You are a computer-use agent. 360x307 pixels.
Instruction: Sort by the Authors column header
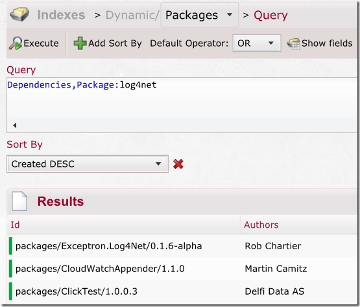(x=261, y=225)
